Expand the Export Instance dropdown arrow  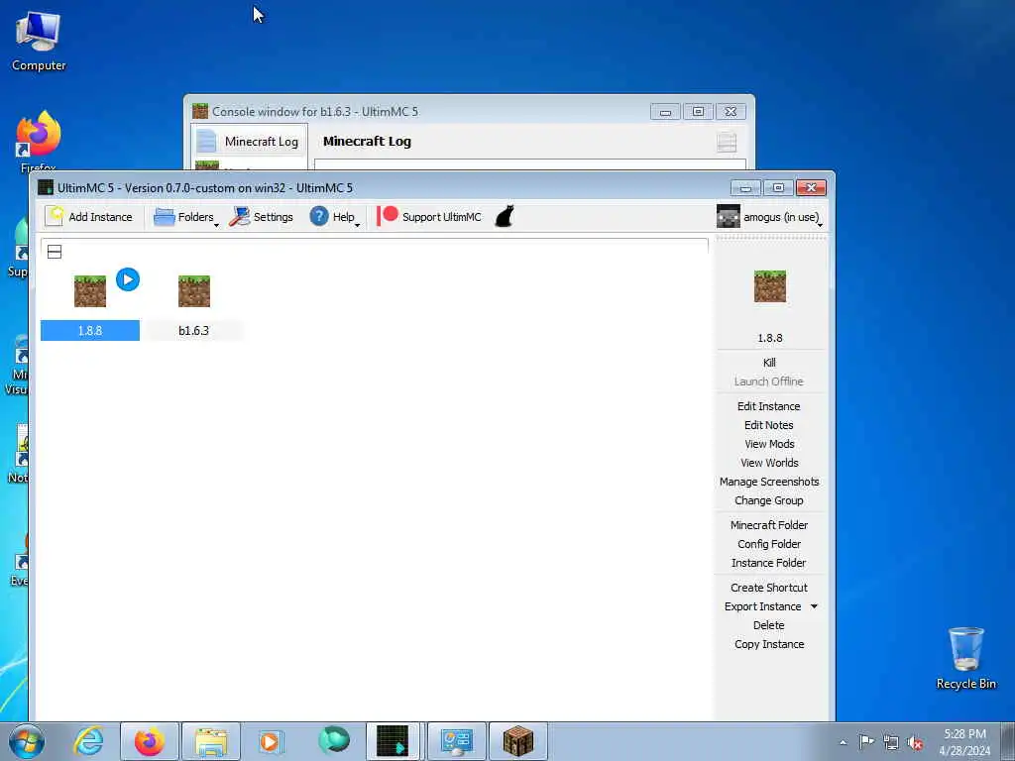(815, 606)
